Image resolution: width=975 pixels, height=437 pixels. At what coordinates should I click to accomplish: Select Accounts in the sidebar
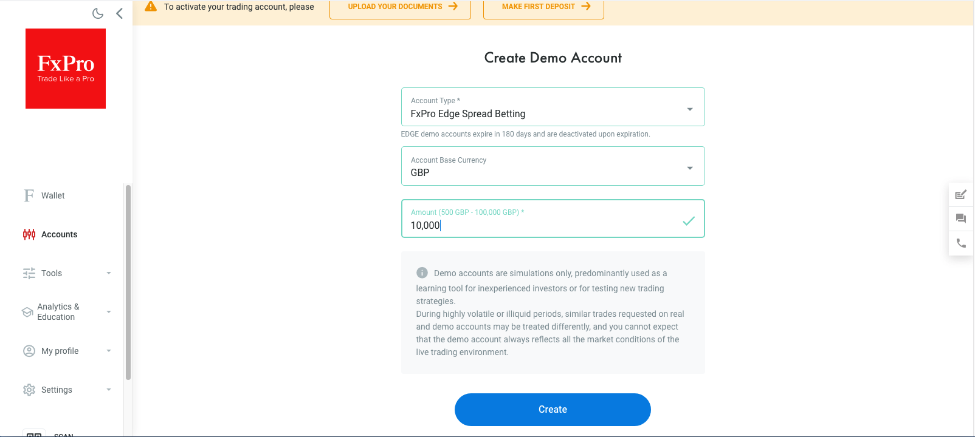tap(59, 234)
